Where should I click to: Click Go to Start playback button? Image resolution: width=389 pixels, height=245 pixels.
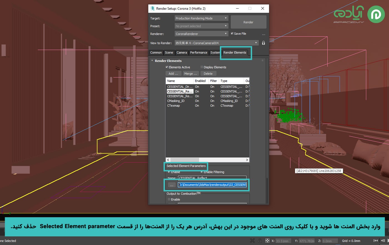[x=376, y=241]
